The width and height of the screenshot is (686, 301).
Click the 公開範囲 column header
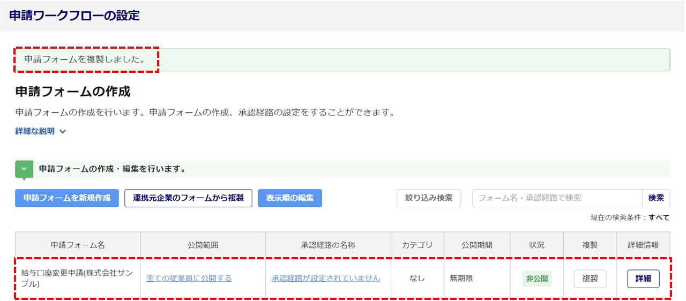tap(203, 245)
